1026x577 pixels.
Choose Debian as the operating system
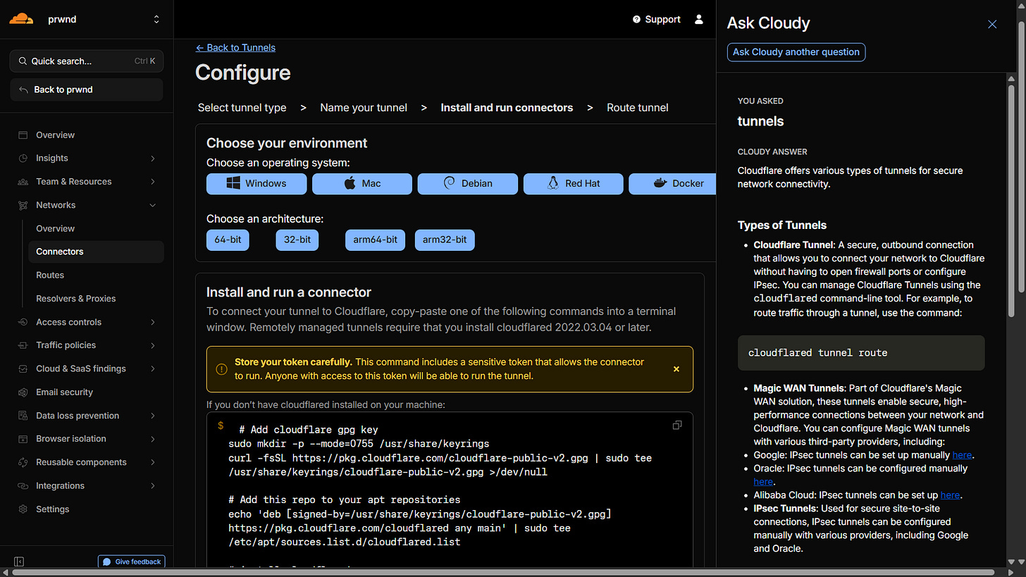(467, 183)
